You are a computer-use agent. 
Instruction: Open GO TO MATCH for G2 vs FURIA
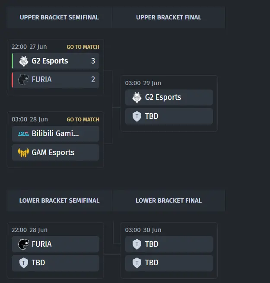pos(83,47)
